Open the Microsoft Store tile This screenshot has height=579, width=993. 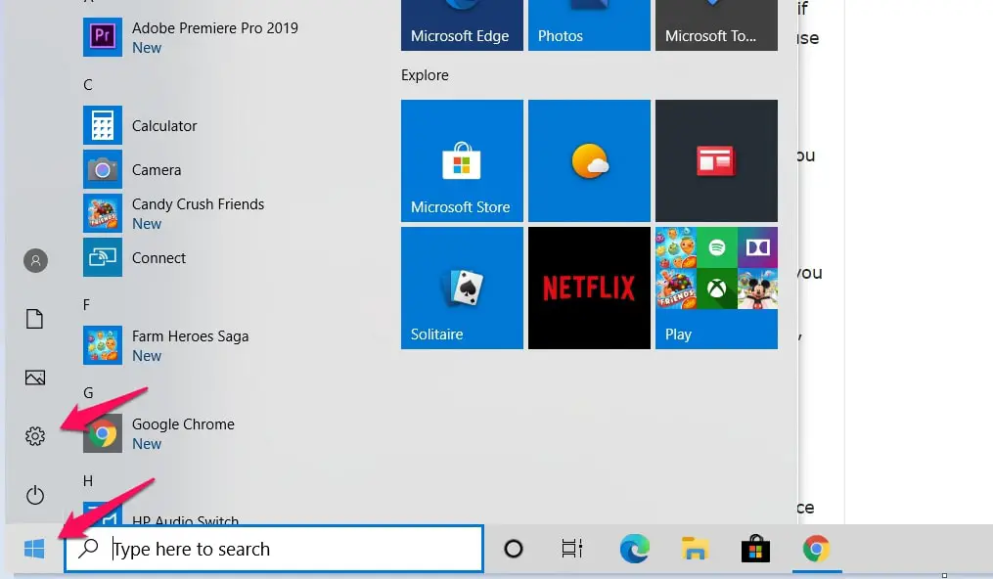(x=463, y=160)
